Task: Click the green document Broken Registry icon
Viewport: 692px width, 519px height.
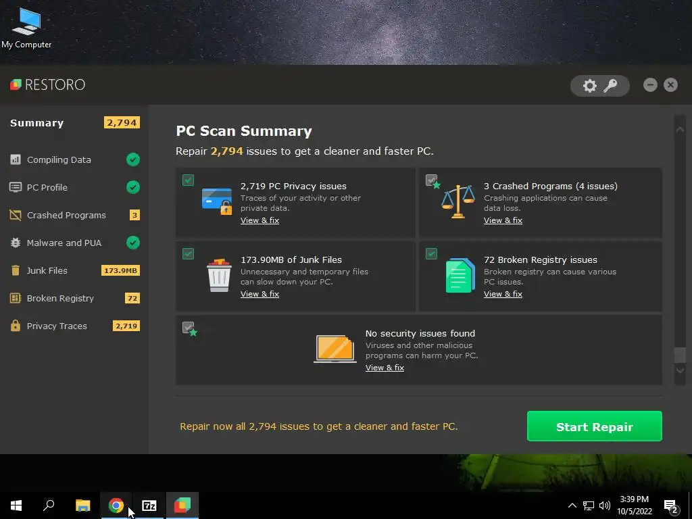Action: [460, 276]
